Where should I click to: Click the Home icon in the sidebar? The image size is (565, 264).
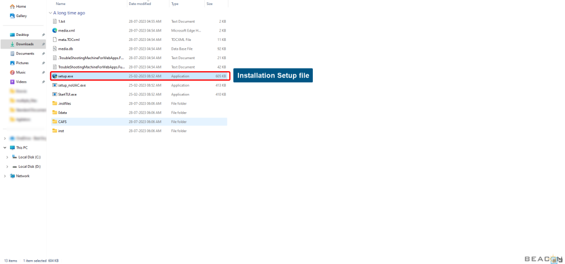12,7
